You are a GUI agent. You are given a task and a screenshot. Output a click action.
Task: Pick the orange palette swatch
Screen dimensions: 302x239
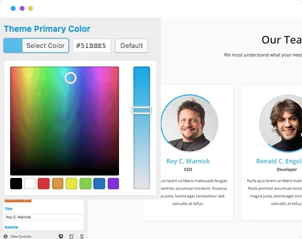click(57, 183)
